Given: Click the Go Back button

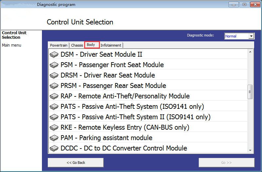Looking at the screenshot, I should [x=76, y=163].
